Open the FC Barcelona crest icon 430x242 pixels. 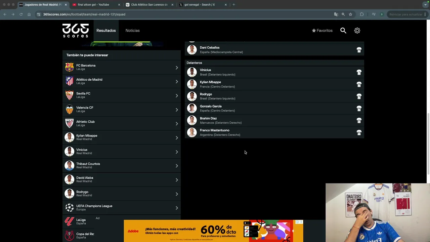(70, 67)
